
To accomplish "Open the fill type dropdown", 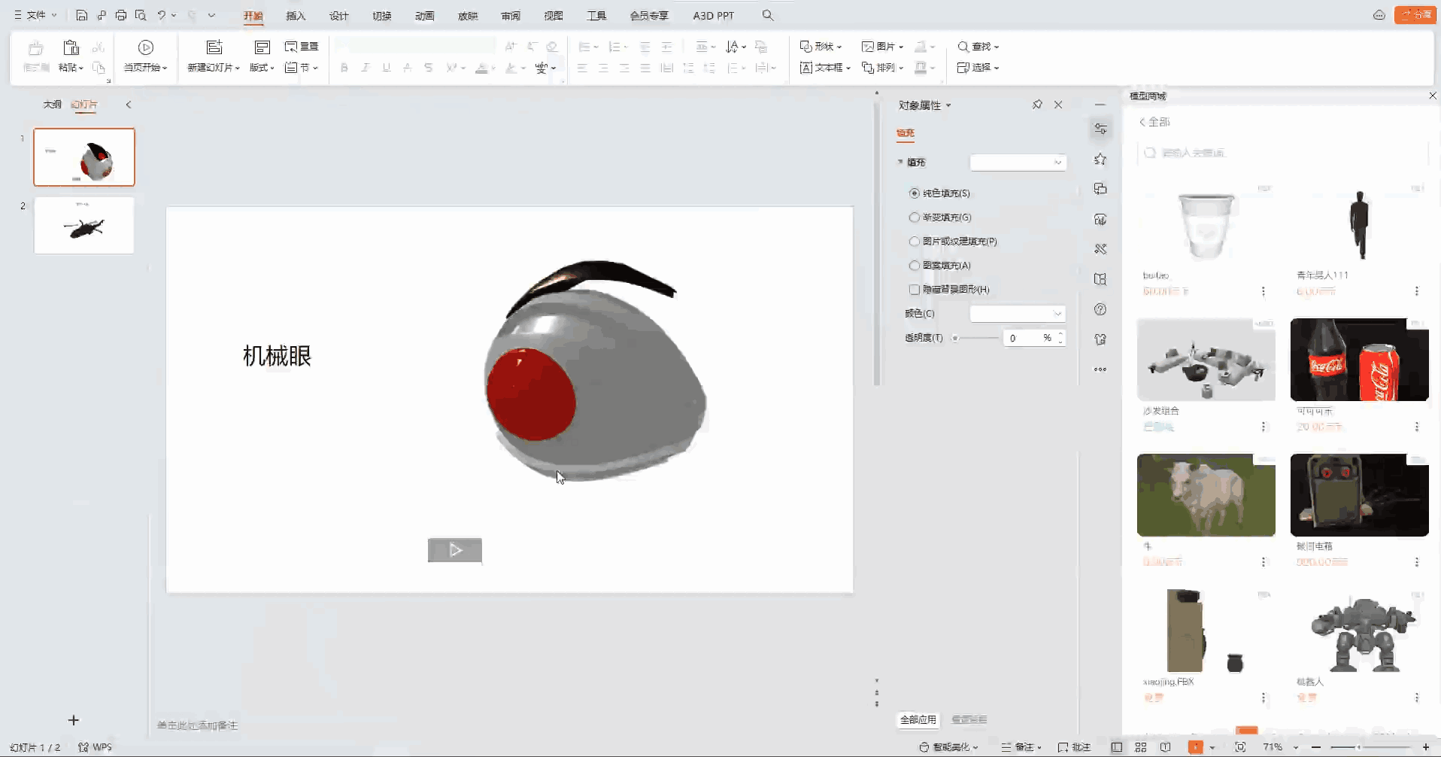I will [1018, 163].
